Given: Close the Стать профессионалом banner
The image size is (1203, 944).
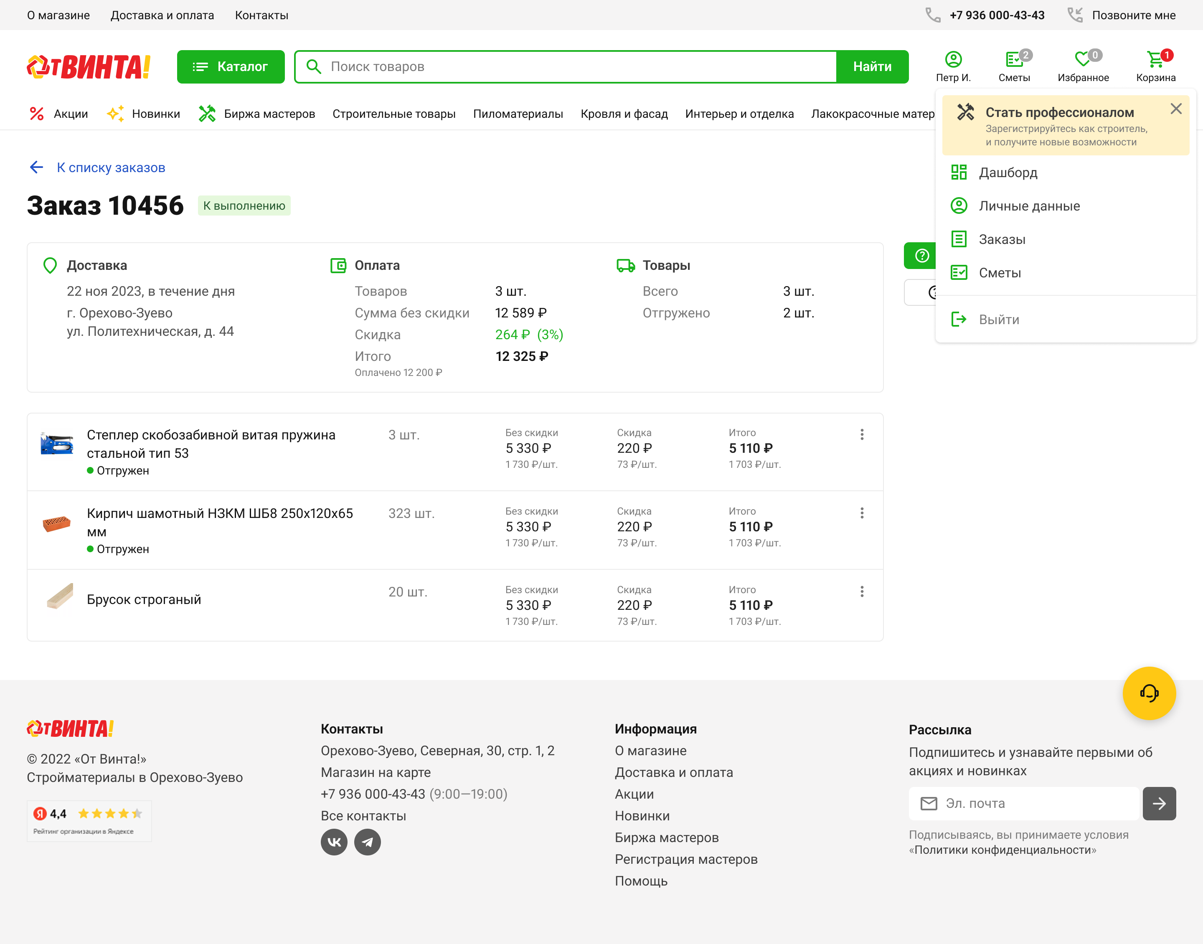Looking at the screenshot, I should 1175,109.
